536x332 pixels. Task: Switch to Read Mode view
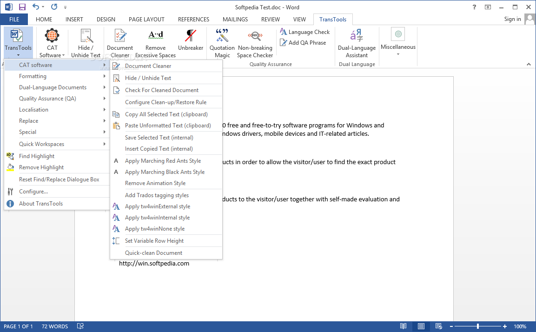(404, 326)
